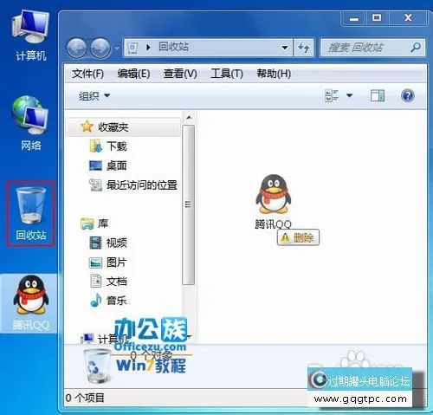
Task: Select 库 in the navigation pane
Action: pos(94,224)
